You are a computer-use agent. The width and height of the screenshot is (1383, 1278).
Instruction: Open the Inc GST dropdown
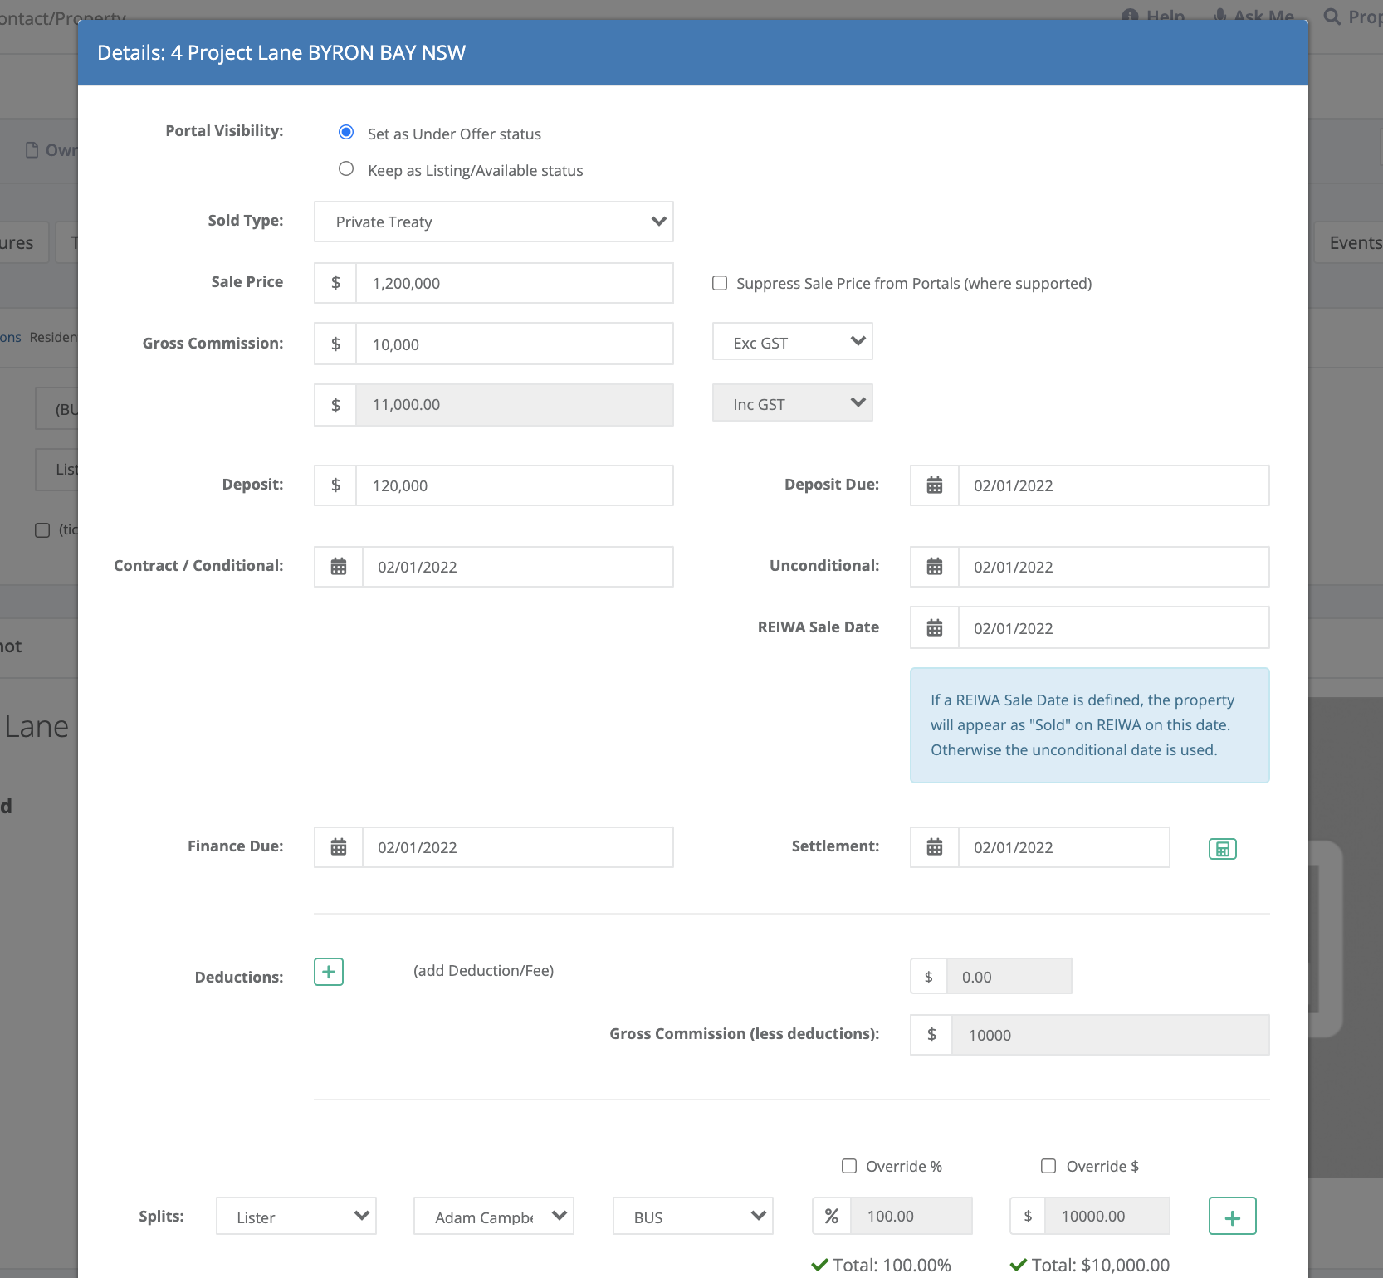point(793,402)
